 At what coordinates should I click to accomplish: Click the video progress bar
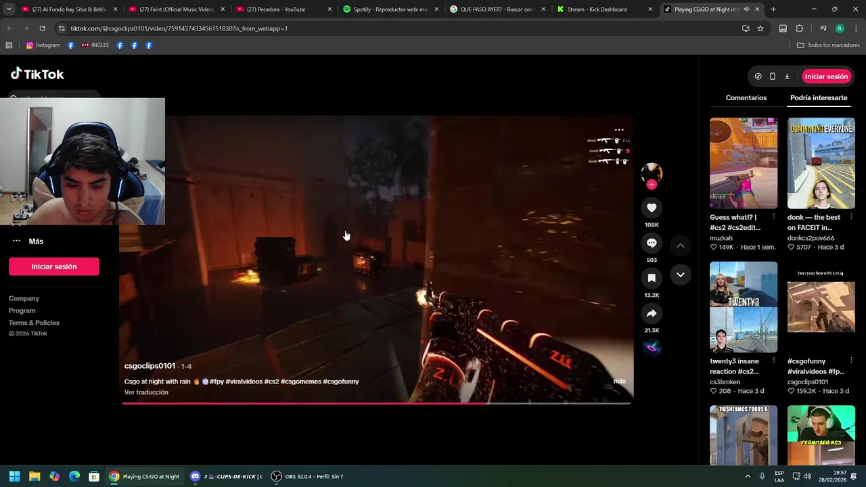pos(376,403)
